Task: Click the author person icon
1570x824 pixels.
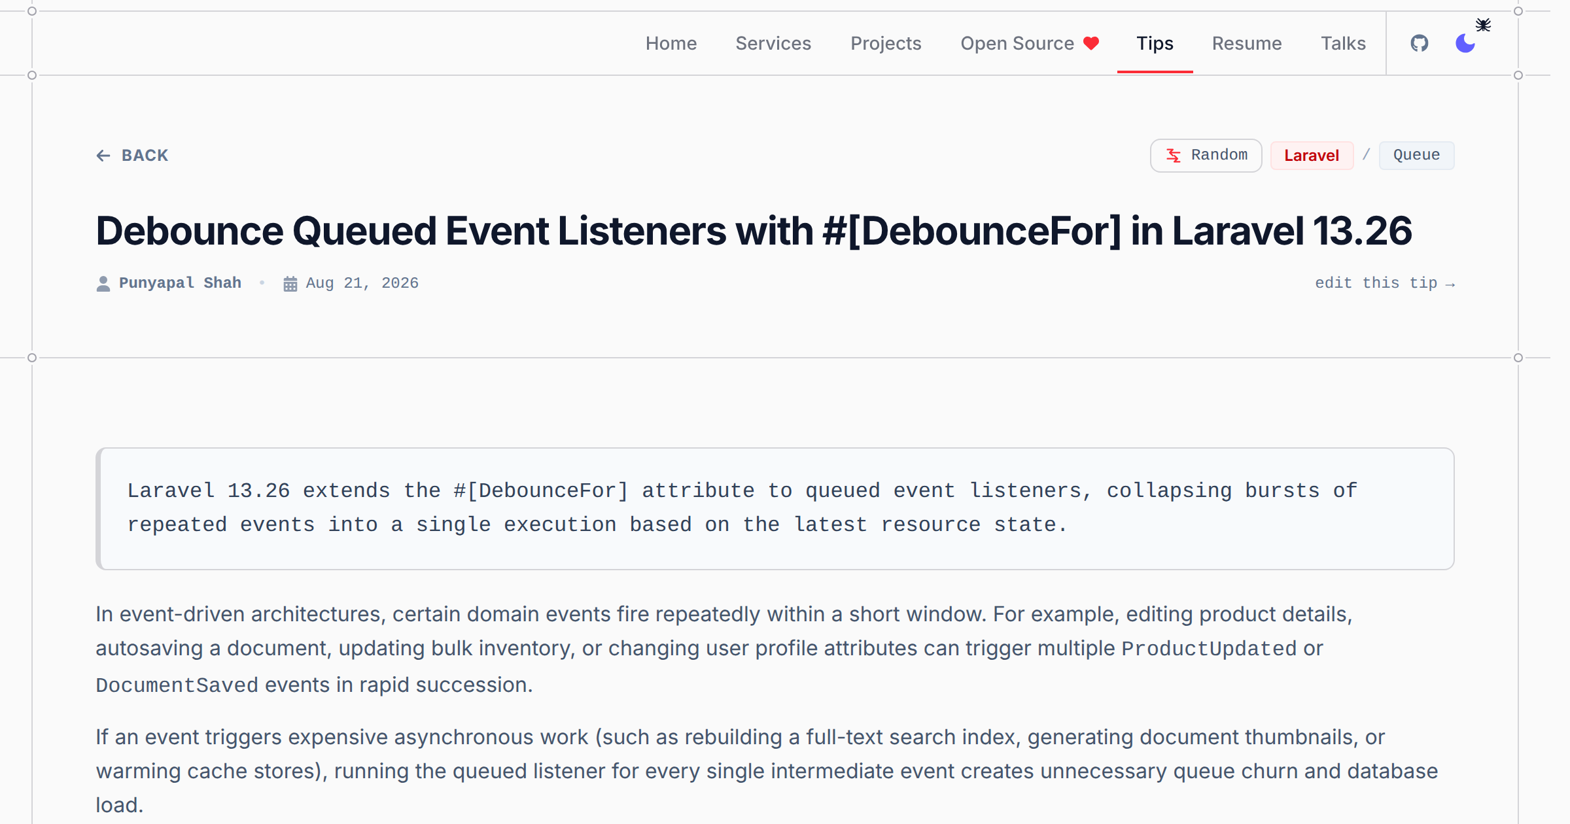Action: [103, 284]
